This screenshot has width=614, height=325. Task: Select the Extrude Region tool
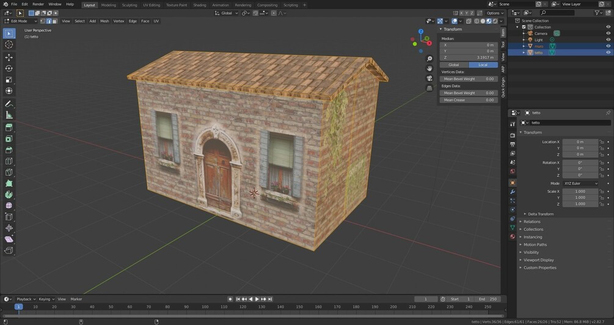(9, 128)
